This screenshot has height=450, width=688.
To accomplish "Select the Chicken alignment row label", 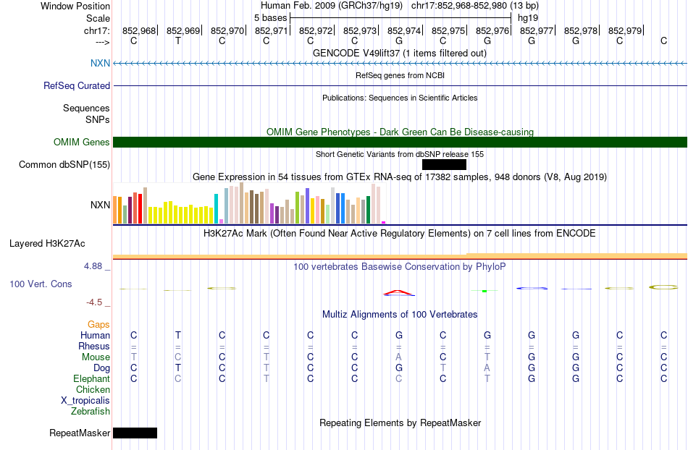I will coord(93,389).
